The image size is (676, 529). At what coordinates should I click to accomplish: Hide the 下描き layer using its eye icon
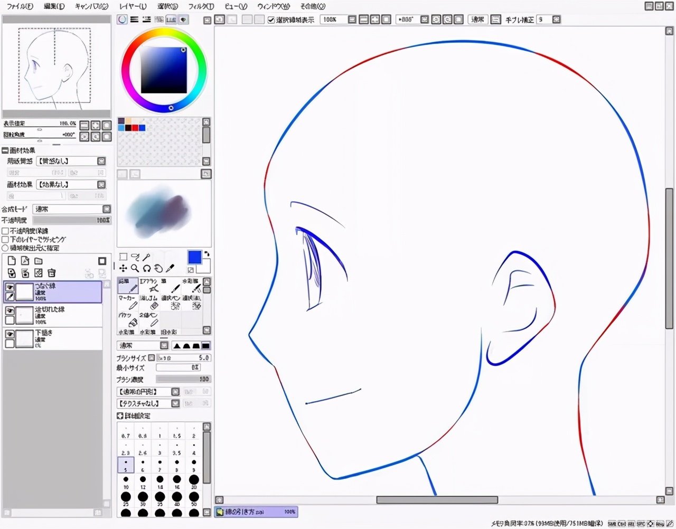tap(10, 334)
